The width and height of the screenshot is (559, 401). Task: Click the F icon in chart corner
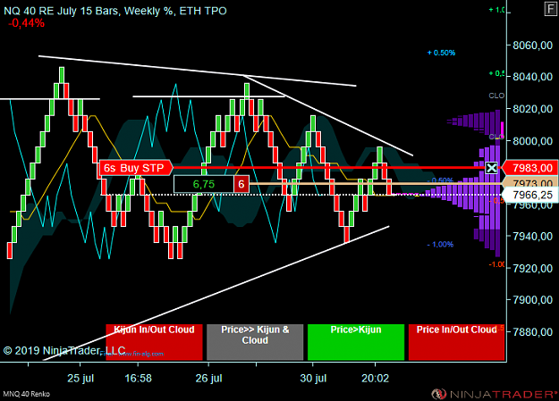550,9
